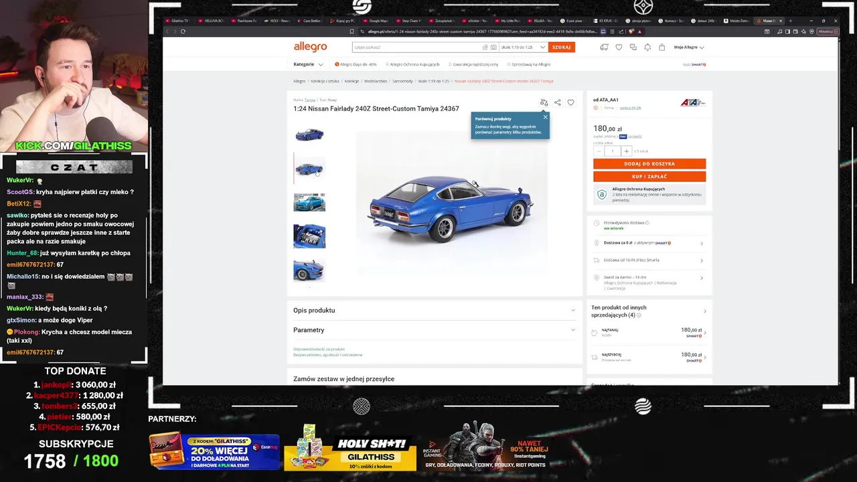The image size is (857, 482).
Task: Open the Kategorie dropdown
Action: tap(308, 64)
